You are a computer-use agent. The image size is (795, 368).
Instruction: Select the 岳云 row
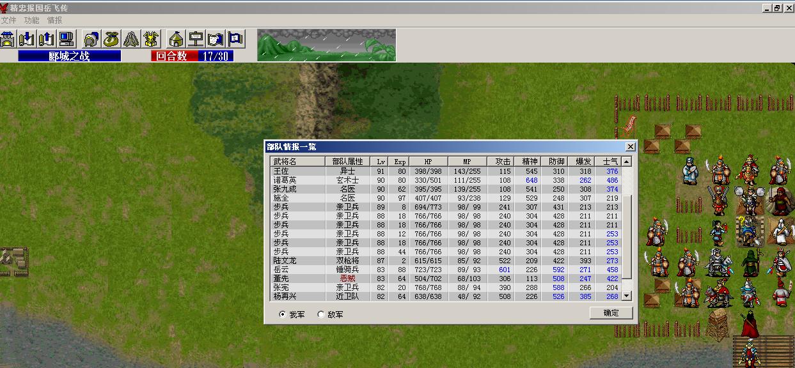tap(446, 270)
